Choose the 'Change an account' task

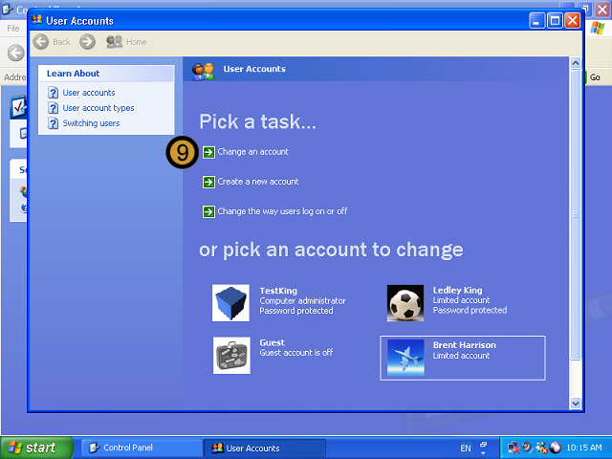click(x=252, y=151)
